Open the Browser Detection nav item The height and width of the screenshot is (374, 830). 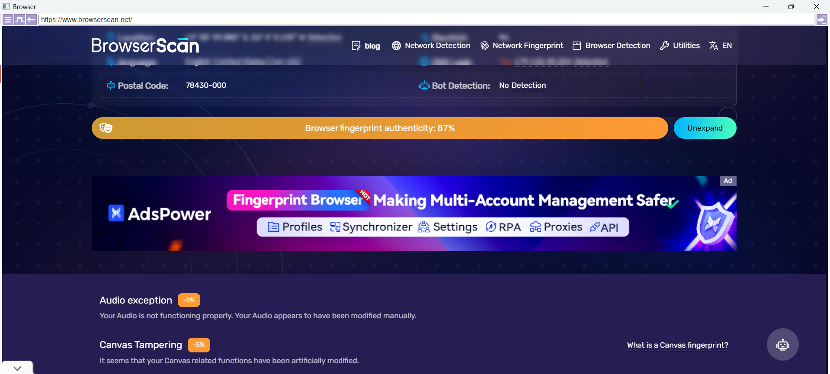coord(611,45)
